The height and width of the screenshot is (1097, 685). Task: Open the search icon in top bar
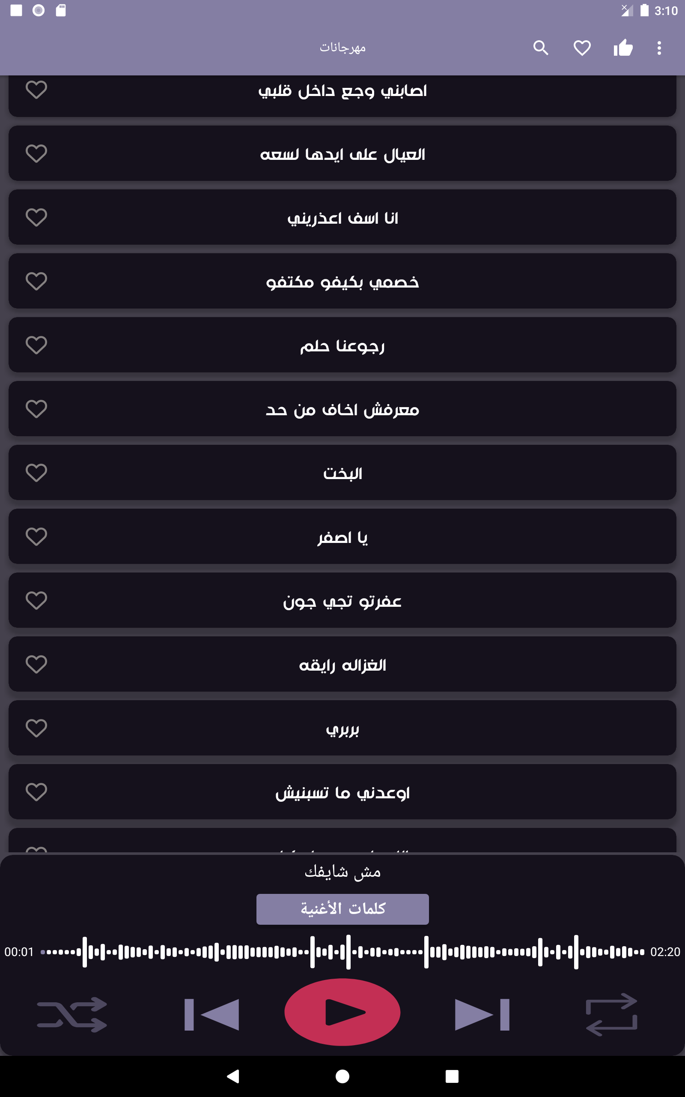click(x=540, y=48)
